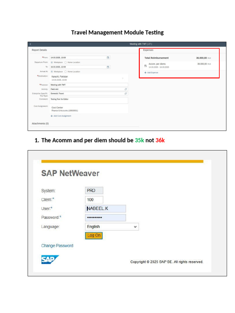Click the System field showing PRD
The image size is (235, 313).
click(x=94, y=190)
